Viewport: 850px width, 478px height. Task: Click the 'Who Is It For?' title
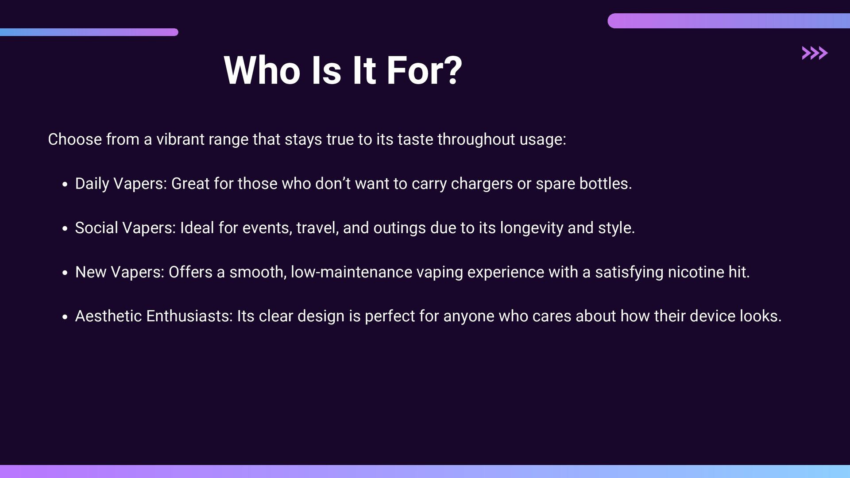pos(343,70)
